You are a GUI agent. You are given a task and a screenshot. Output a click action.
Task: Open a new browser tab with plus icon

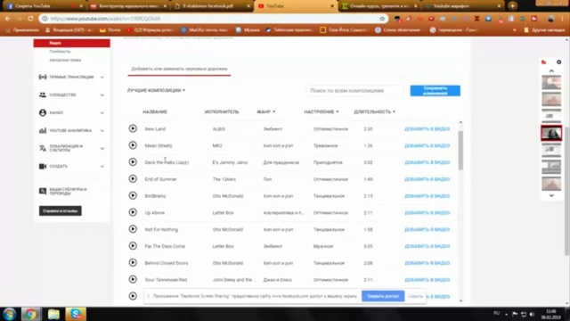(x=513, y=6)
